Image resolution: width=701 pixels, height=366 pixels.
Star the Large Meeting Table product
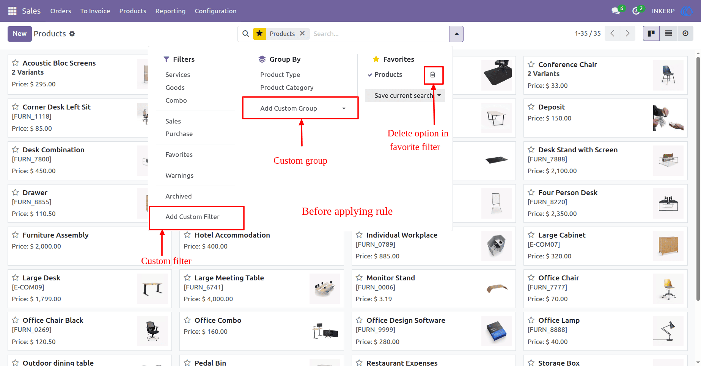(187, 278)
